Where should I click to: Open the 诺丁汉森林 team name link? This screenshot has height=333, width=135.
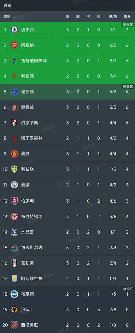[x=32, y=138]
